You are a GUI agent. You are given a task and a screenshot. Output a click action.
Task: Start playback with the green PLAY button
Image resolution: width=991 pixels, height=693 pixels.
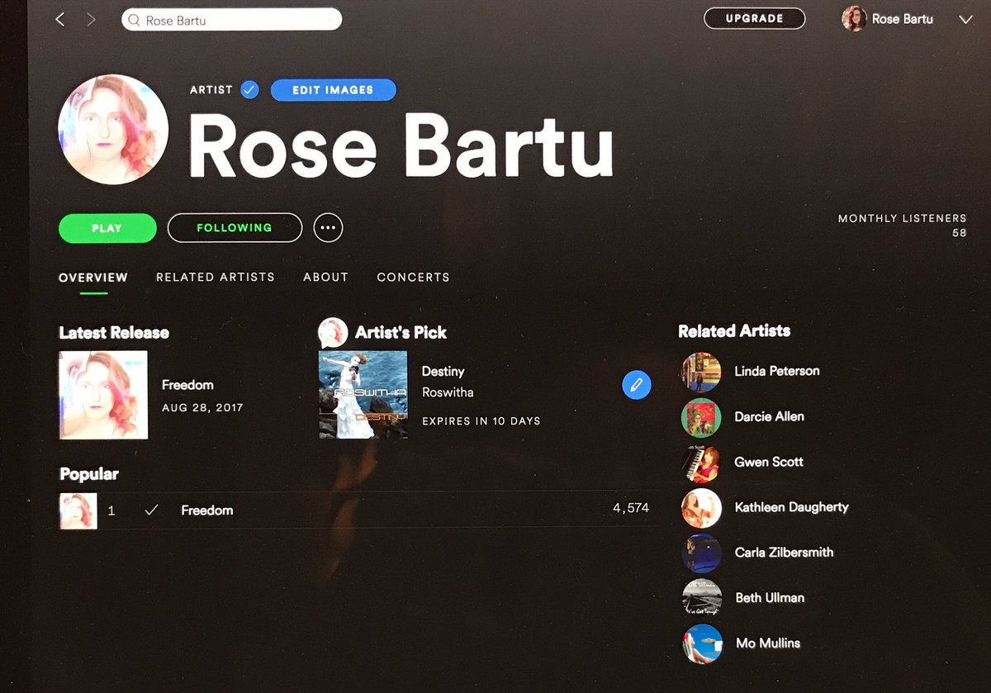coord(107,228)
